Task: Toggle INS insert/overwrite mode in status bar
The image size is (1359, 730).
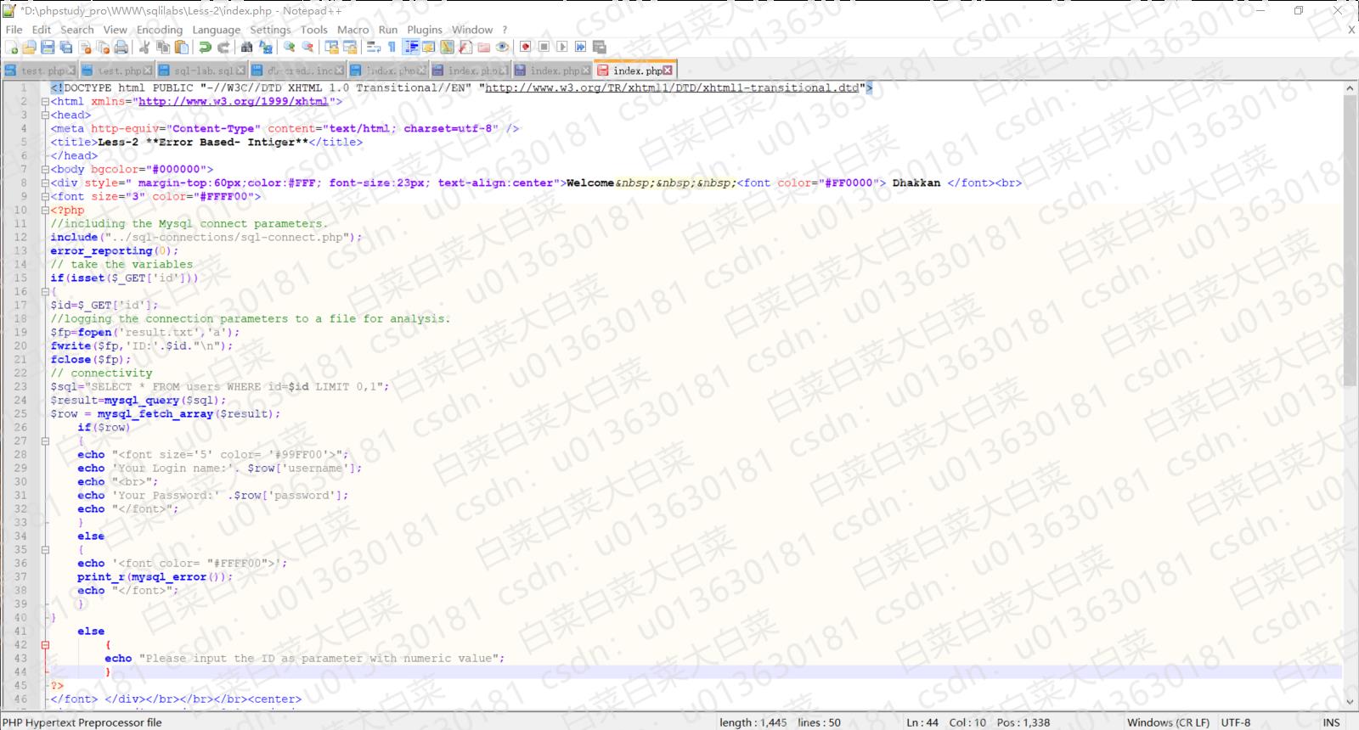Action: (x=1331, y=722)
